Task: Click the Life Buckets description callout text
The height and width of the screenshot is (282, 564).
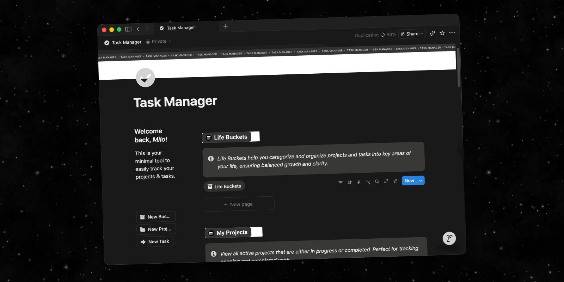Action: tap(314, 159)
